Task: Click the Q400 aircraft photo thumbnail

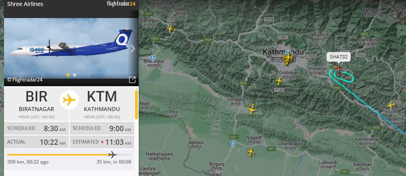Action: [x=71, y=48]
